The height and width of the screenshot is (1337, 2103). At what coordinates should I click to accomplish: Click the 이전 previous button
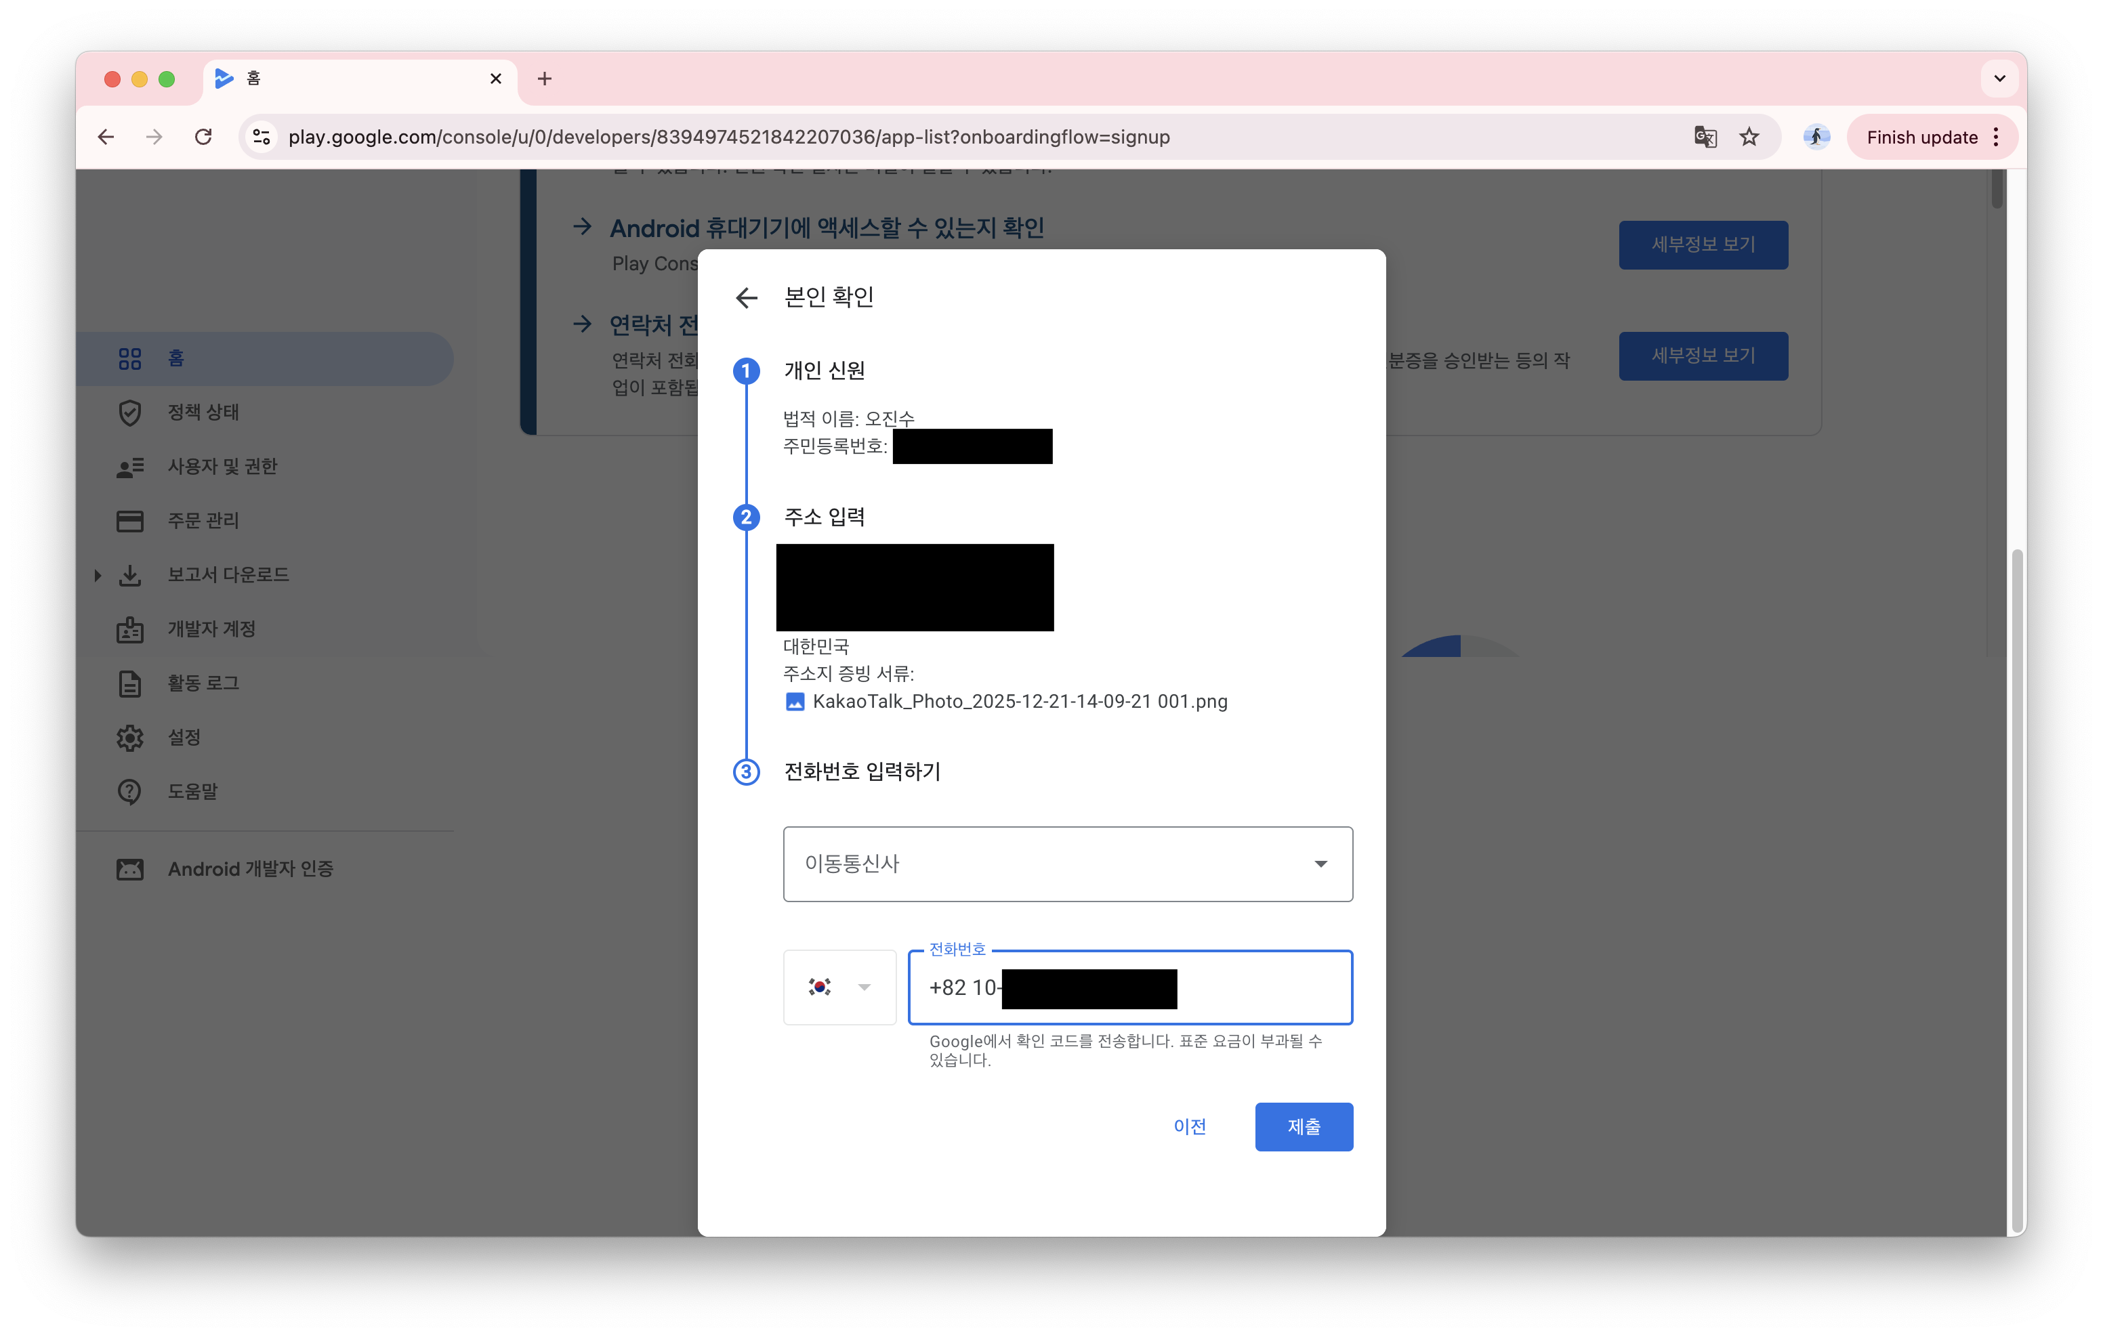coord(1190,1126)
